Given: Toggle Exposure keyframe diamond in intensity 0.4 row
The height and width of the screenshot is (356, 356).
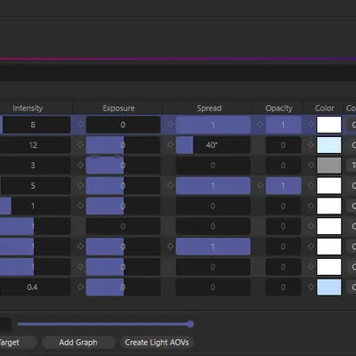Looking at the screenshot, I should point(80,287).
